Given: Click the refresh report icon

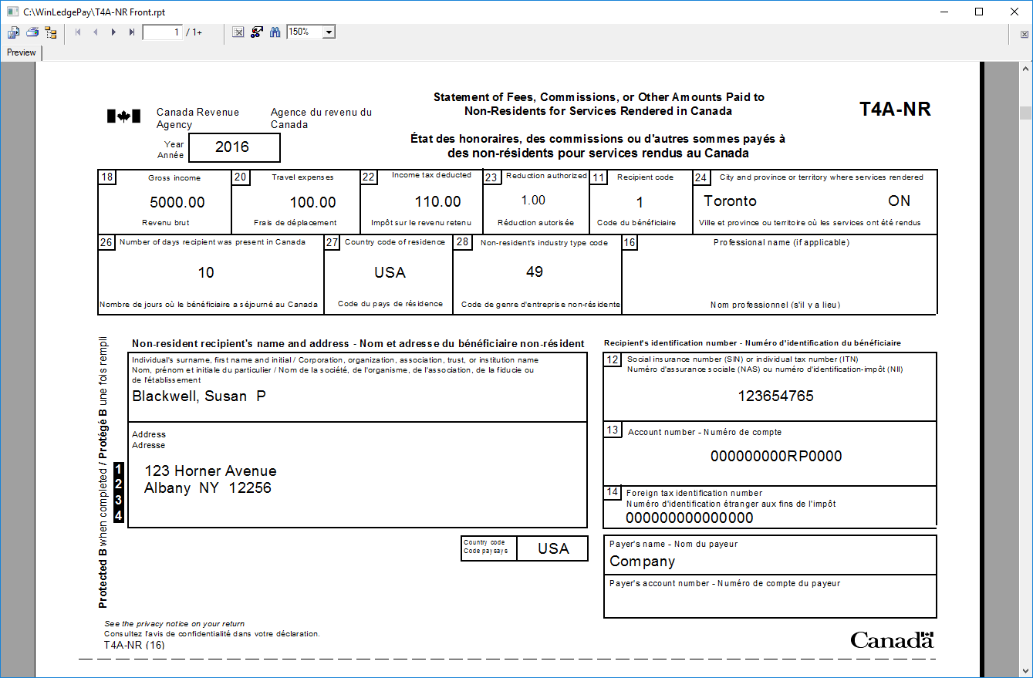Looking at the screenshot, I should [257, 32].
